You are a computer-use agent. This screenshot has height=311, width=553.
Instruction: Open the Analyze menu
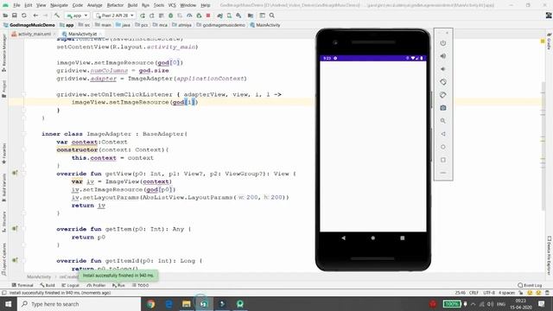click(94, 5)
